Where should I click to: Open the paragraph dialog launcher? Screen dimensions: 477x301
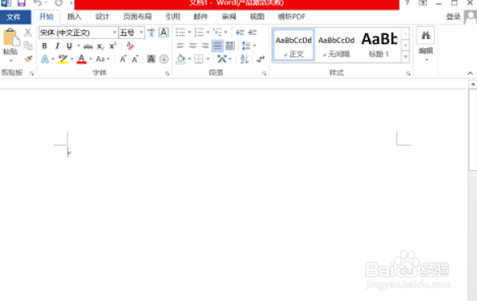tap(264, 73)
